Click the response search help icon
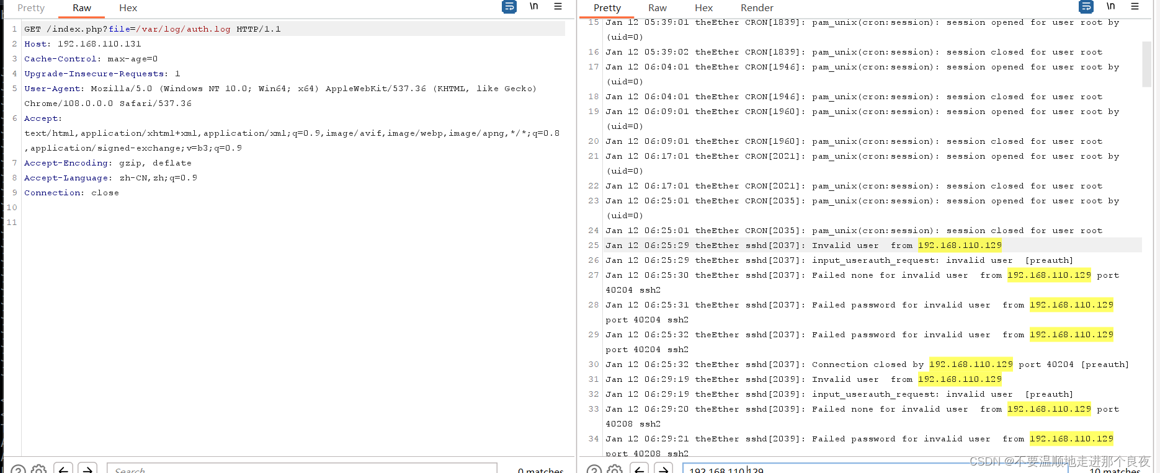 pyautogui.click(x=594, y=469)
